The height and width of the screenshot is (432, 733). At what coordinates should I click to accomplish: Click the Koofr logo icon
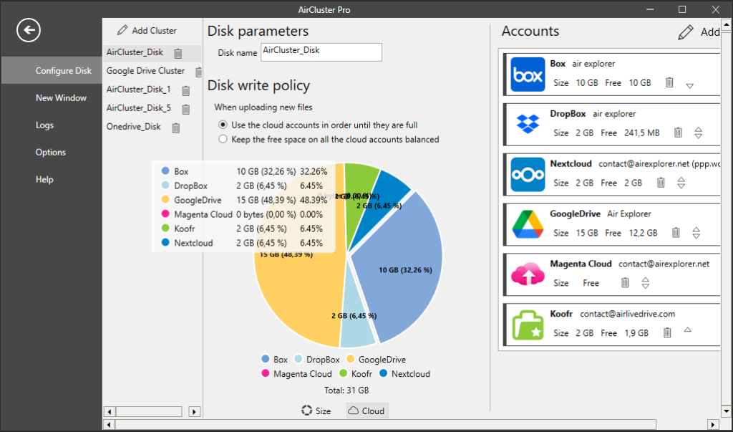click(528, 325)
